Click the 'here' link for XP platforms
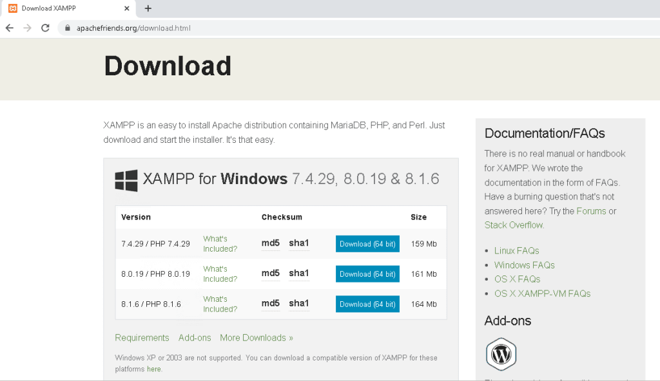 click(x=153, y=369)
